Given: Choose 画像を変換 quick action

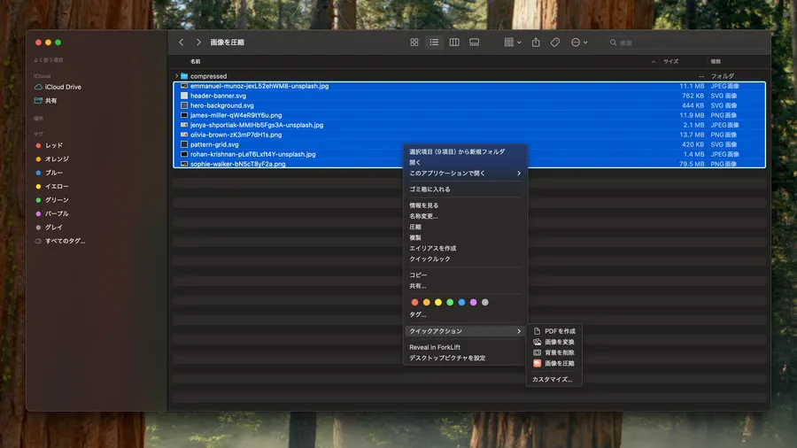Looking at the screenshot, I should [554, 342].
